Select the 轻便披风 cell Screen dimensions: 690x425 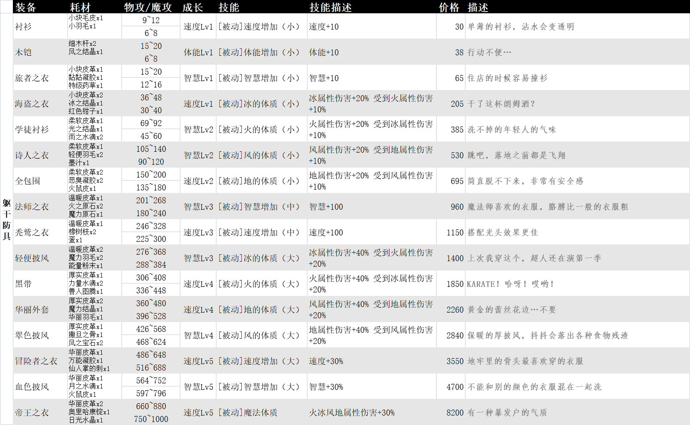point(40,258)
